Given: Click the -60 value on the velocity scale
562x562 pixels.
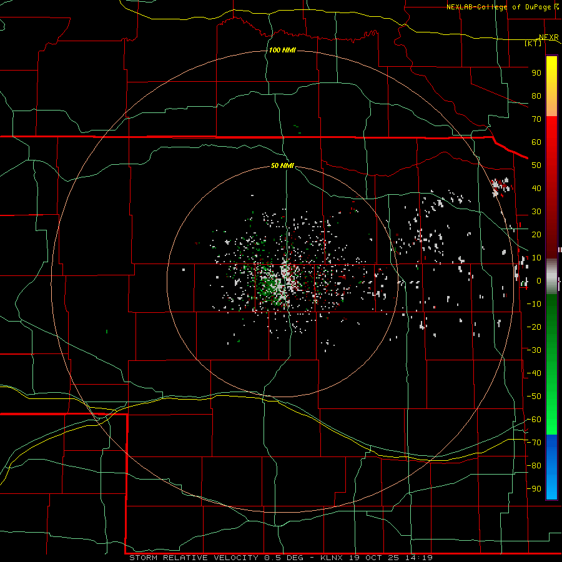Looking at the screenshot, I should point(534,420).
